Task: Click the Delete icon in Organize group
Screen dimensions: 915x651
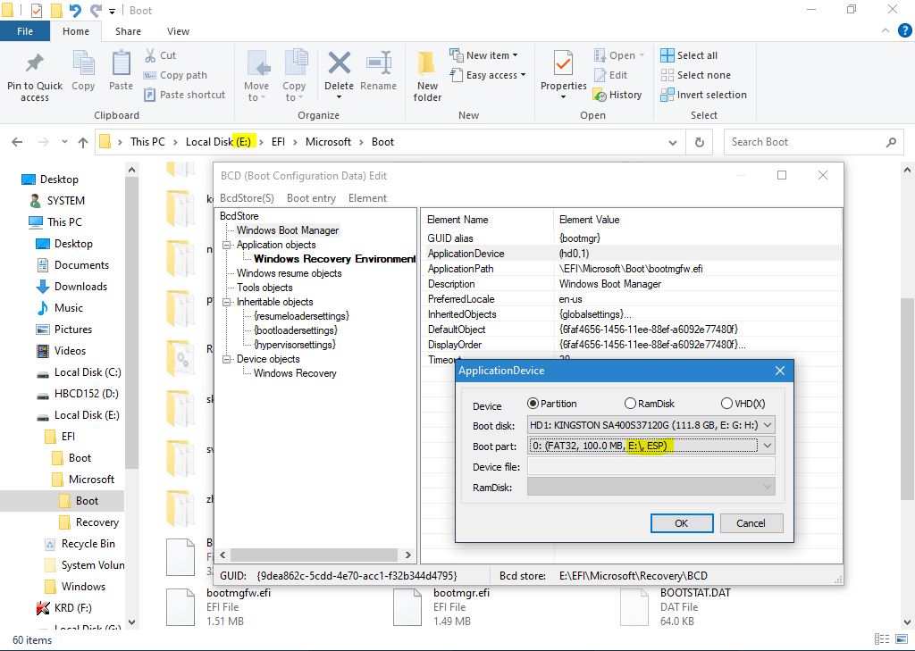Action: (x=339, y=65)
